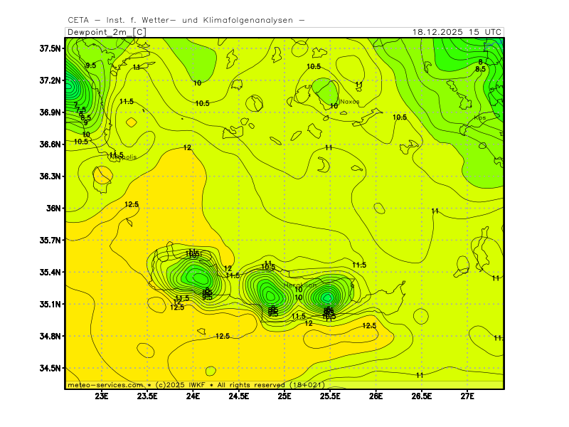
Task: Select the 34.5N latitude axis label
Action: [50, 369]
